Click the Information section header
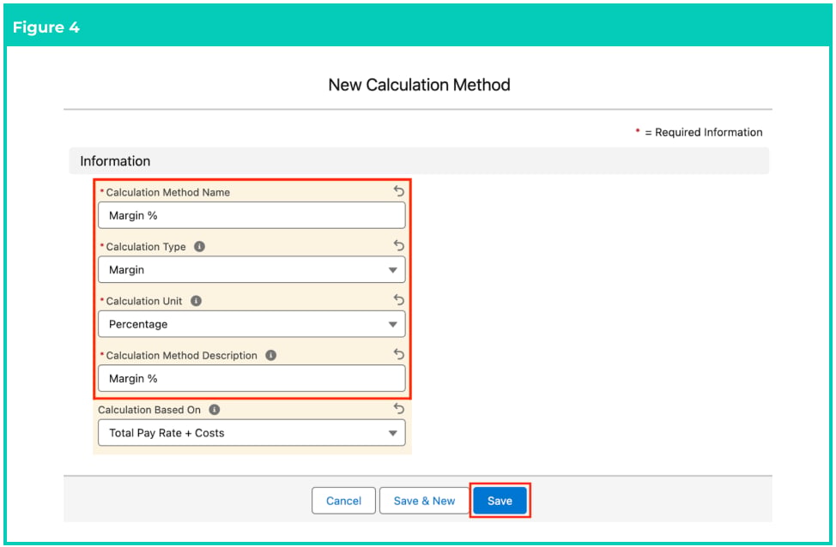836x547 pixels. [x=419, y=161]
